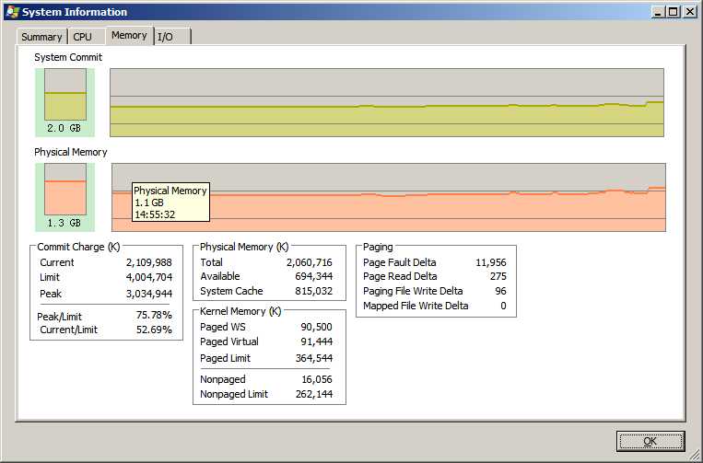Click the Physical Memory history graph

389,198
